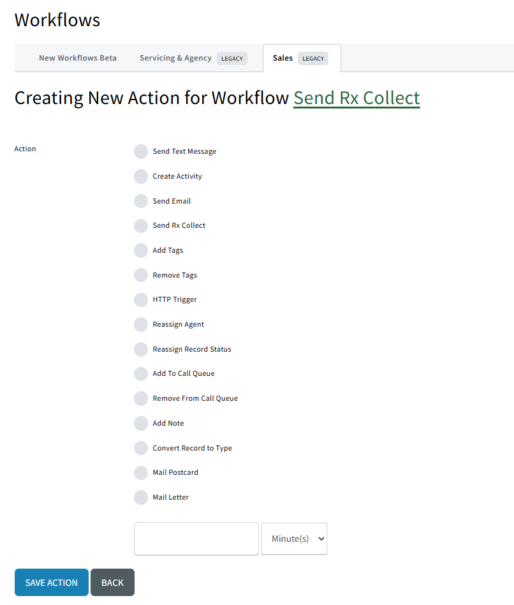Open the Servicing & Agency legacy tab
Viewport: 514px width, 605px height.
point(193,58)
